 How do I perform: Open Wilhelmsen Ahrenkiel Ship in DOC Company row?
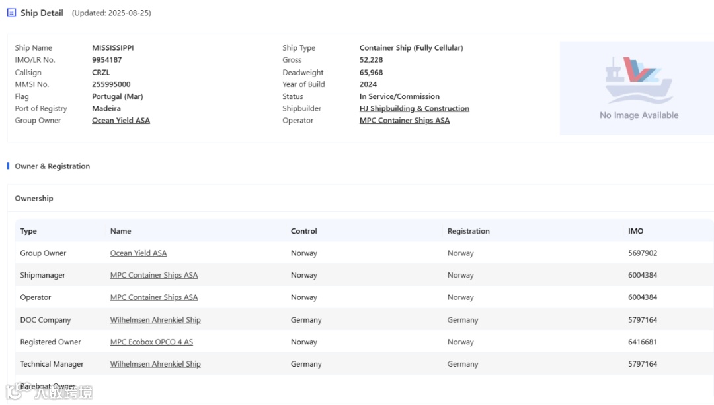155,320
